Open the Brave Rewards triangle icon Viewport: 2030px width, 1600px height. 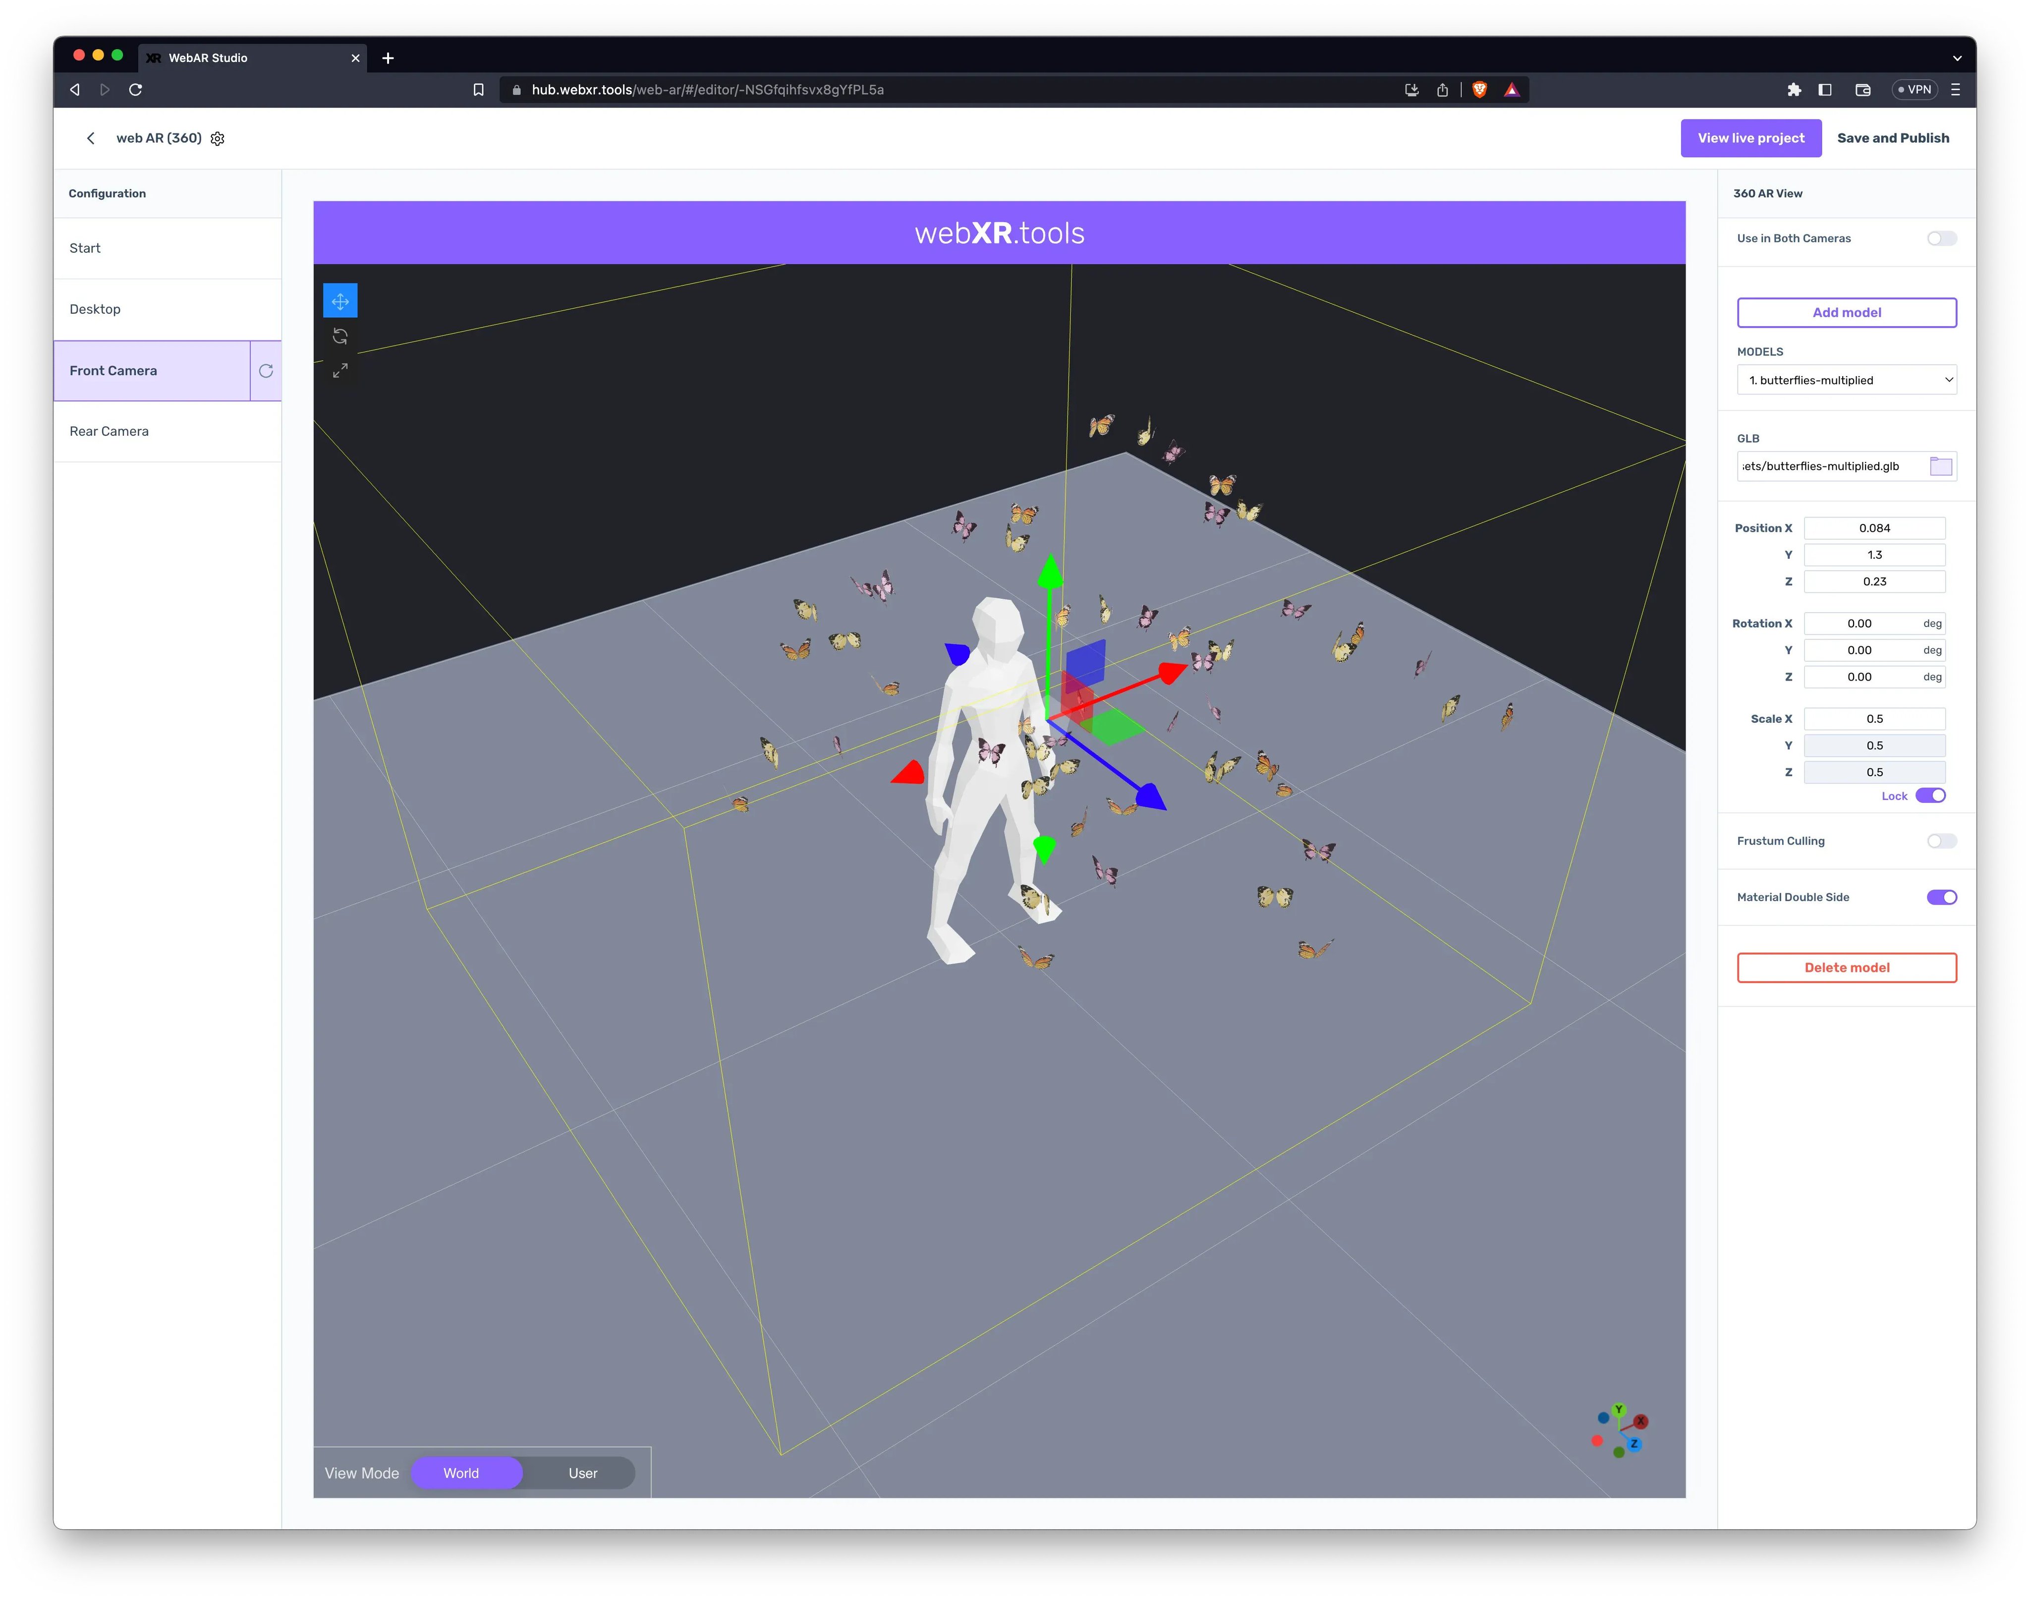click(1512, 89)
